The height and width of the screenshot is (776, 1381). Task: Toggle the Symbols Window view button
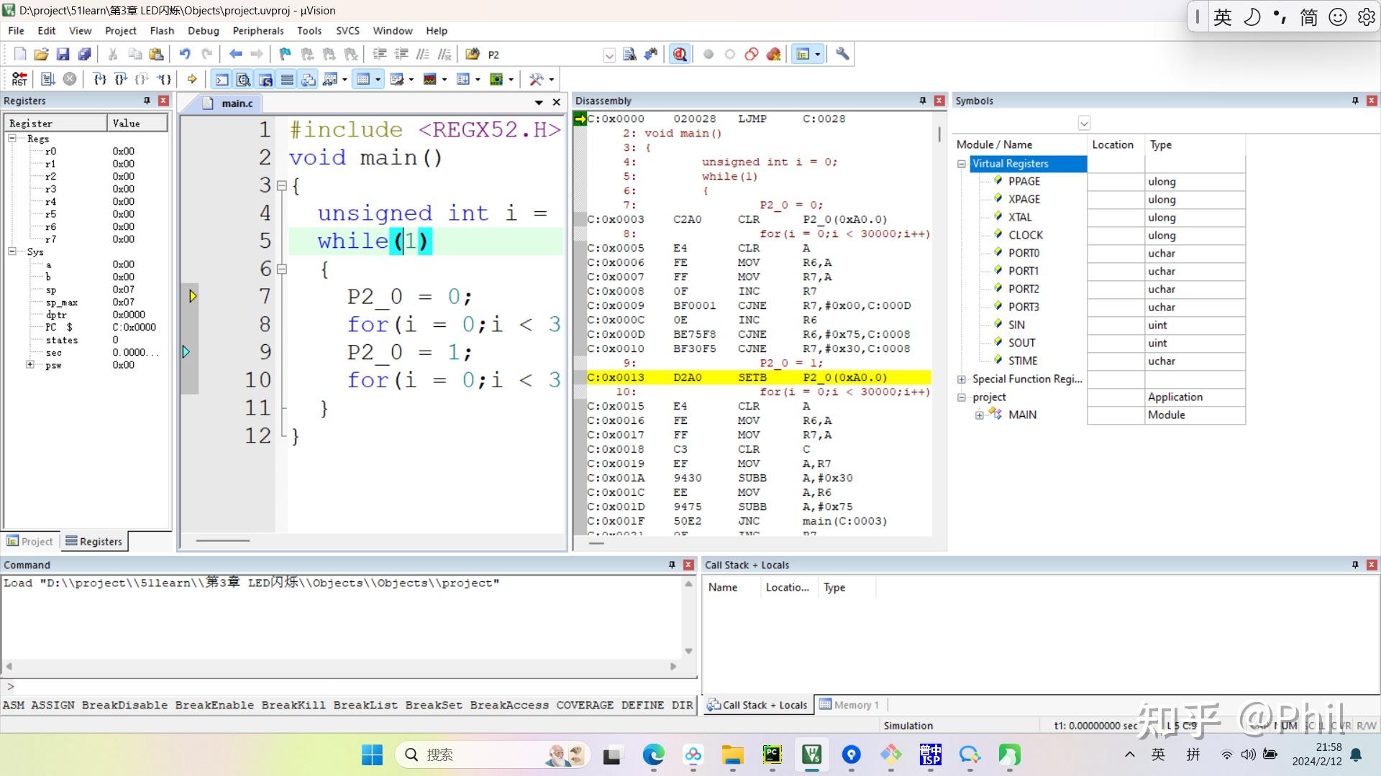[x=265, y=79]
